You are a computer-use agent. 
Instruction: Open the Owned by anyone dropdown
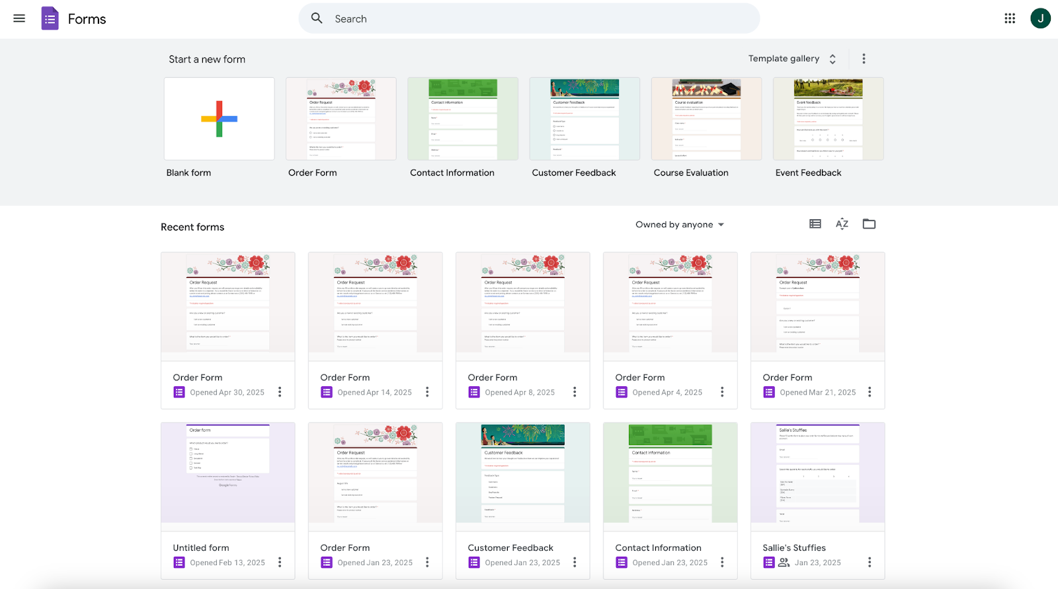[680, 225]
